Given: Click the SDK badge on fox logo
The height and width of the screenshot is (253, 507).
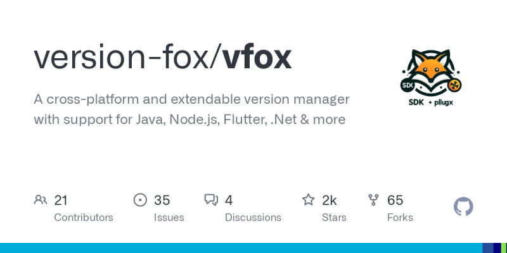Looking at the screenshot, I should point(407,84).
